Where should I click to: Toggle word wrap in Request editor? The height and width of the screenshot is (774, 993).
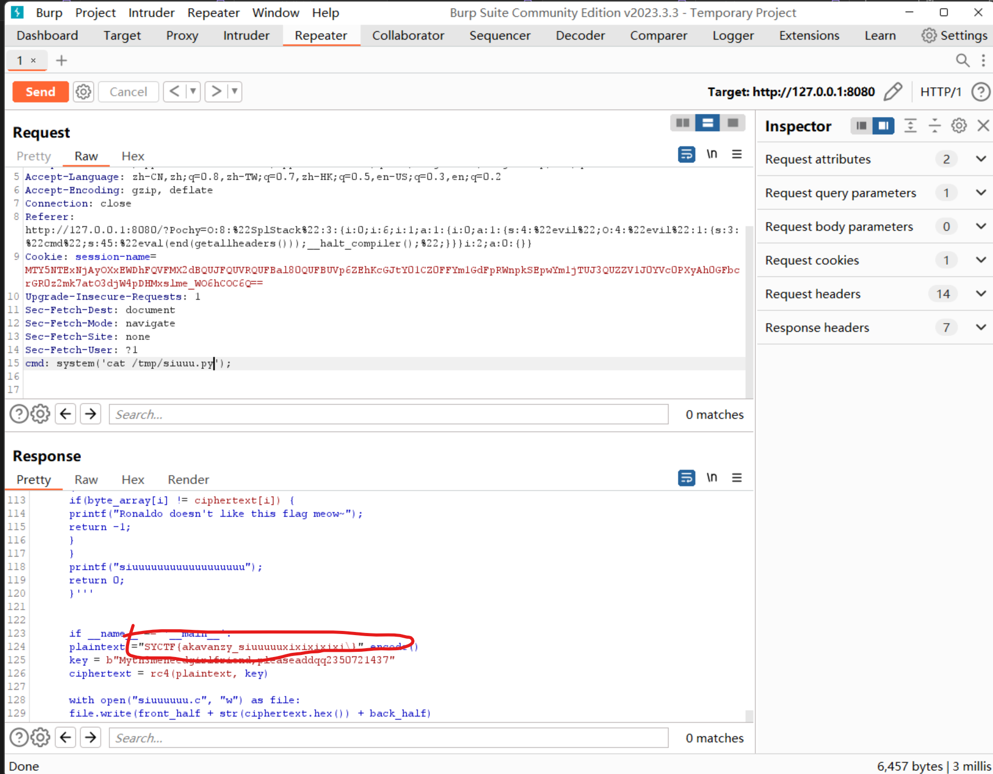(x=686, y=155)
